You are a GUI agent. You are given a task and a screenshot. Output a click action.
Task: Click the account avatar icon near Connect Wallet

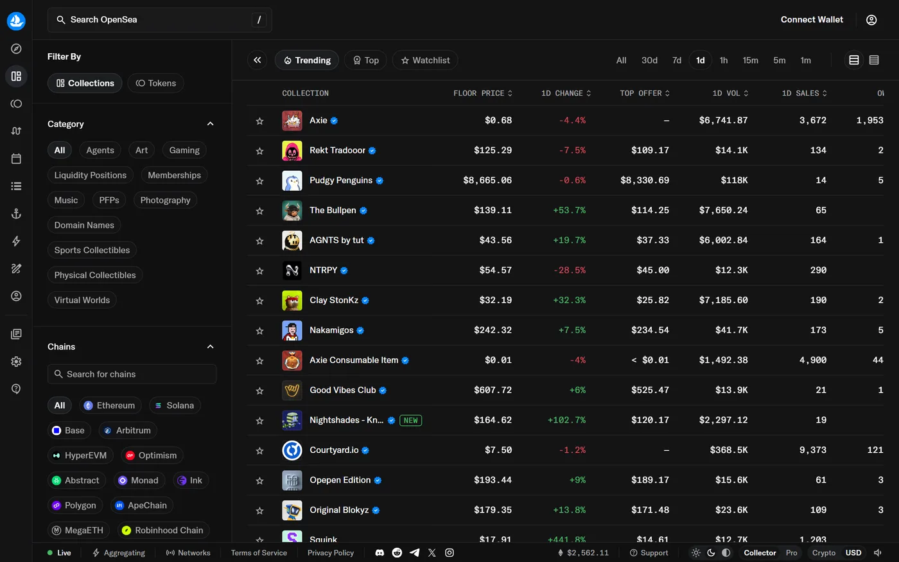(x=871, y=20)
